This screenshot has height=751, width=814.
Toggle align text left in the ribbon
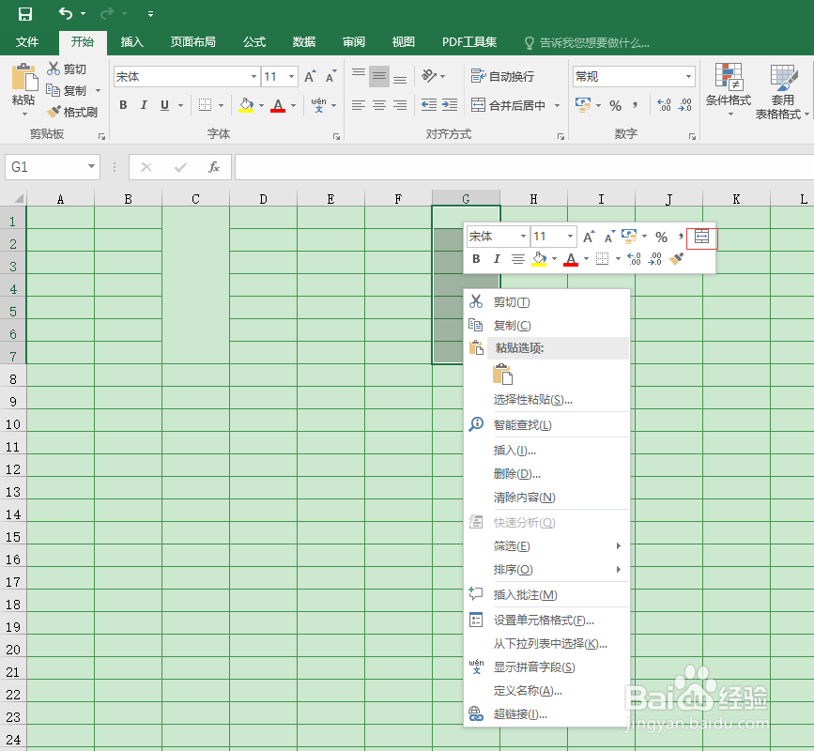click(359, 105)
